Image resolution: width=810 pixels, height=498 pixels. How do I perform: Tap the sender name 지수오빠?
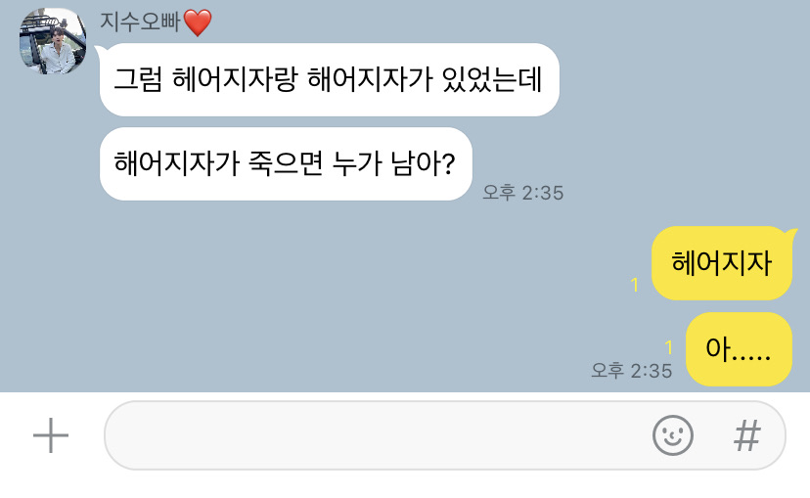point(140,22)
